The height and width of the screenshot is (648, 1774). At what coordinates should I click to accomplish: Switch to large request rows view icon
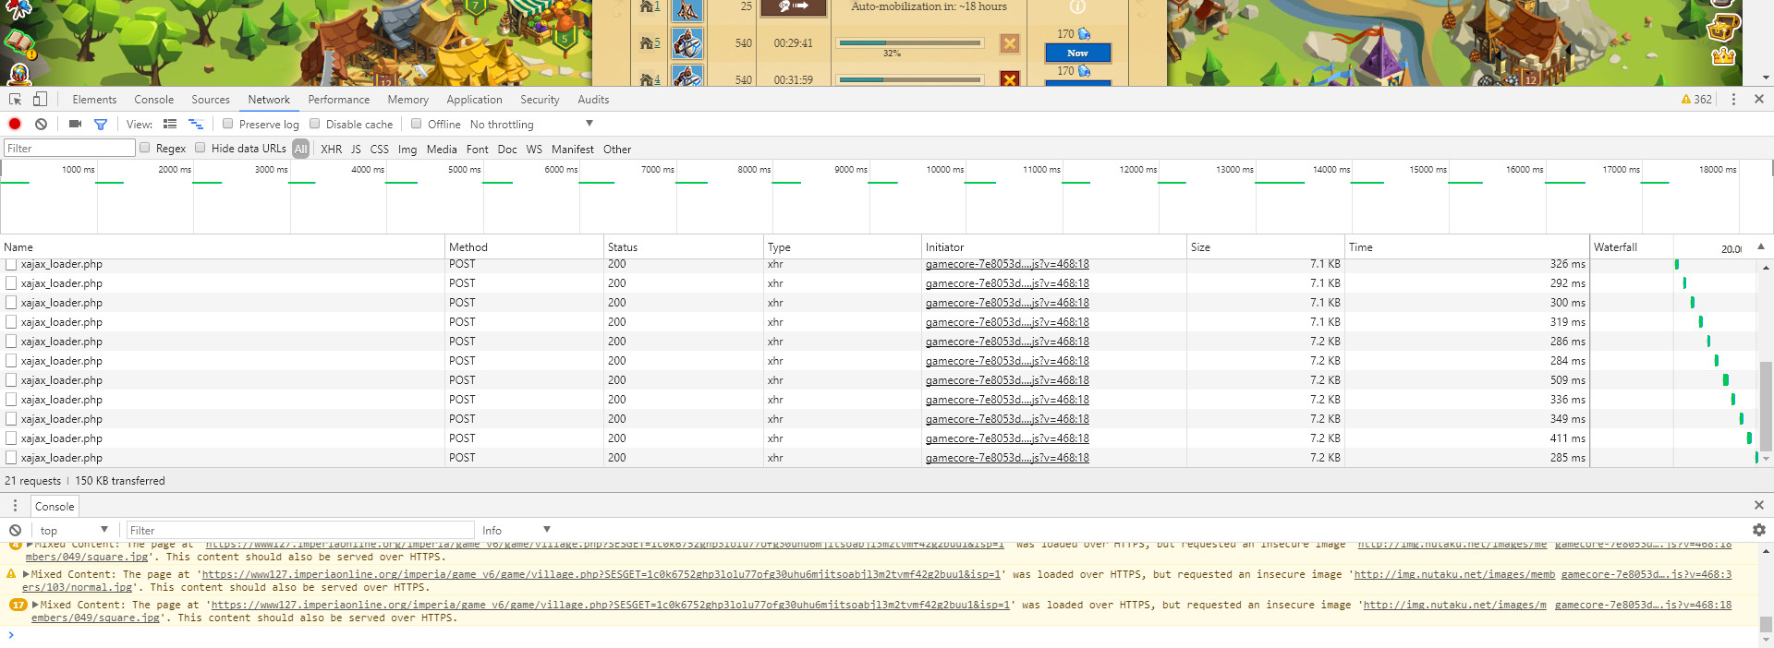pos(170,124)
